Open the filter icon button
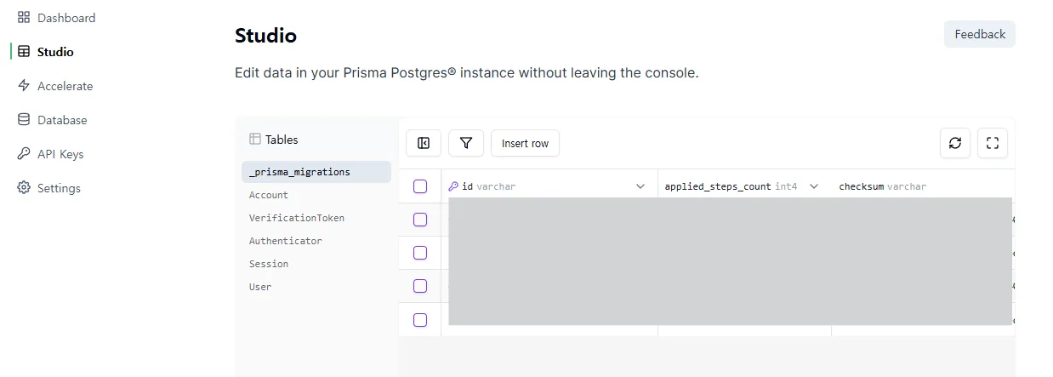 point(466,143)
